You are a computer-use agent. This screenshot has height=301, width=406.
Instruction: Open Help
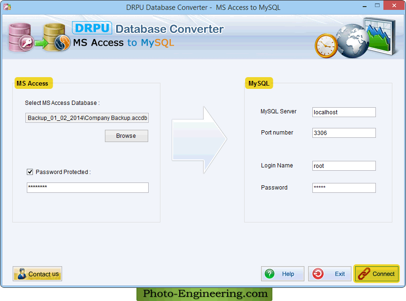pos(282,274)
